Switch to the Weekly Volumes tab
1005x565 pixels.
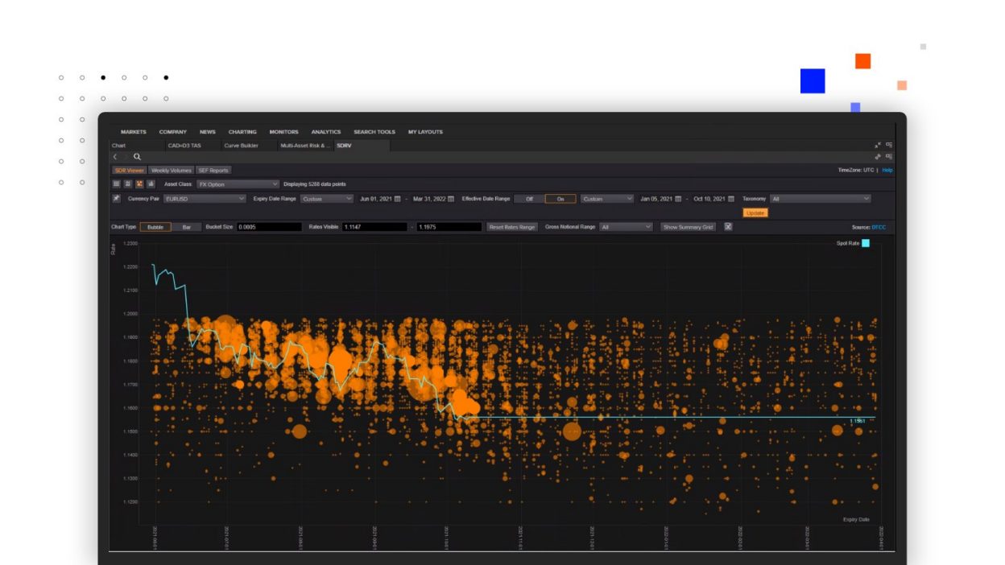click(171, 171)
